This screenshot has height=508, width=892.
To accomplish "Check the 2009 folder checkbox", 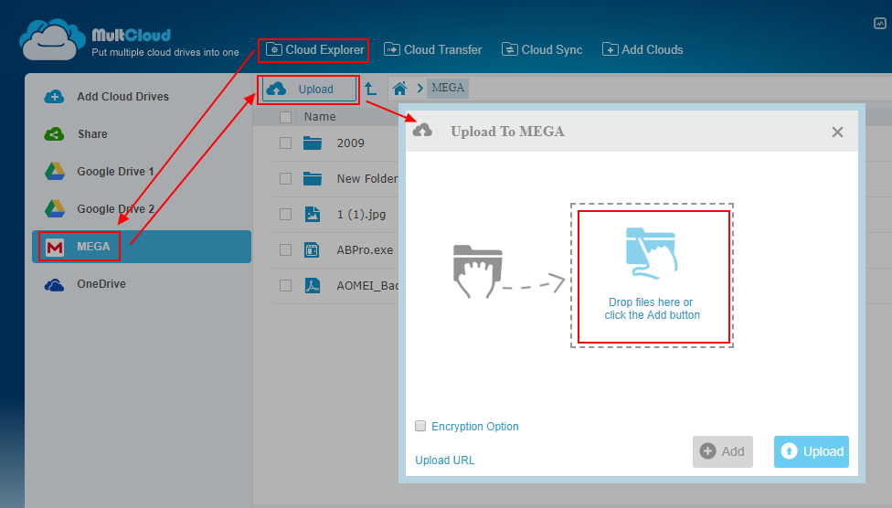I will (285, 143).
